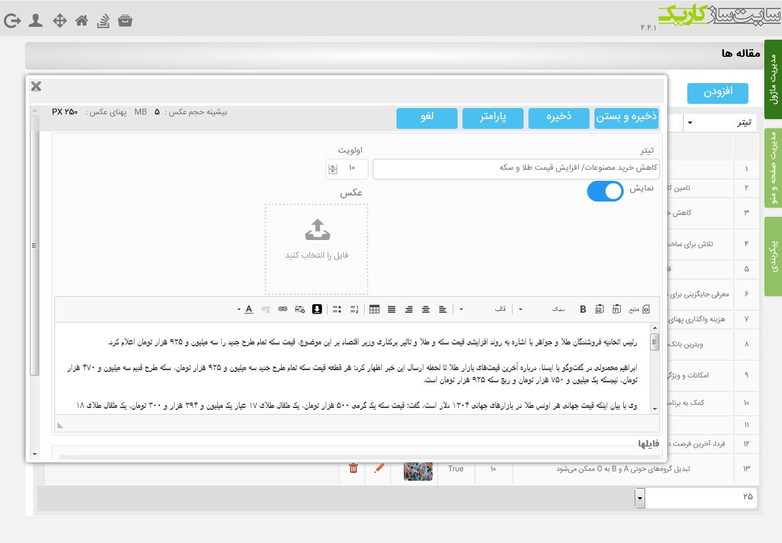782x543 pixels.
Task: Toggle the نمایش display switch
Action: (605, 191)
